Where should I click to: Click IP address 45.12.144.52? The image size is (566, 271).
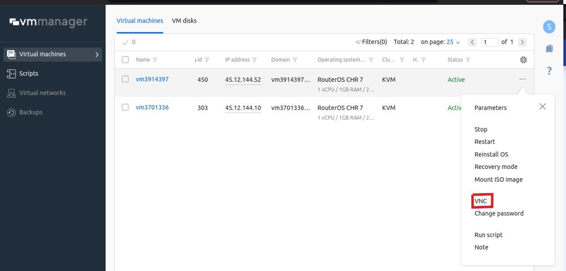243,80
